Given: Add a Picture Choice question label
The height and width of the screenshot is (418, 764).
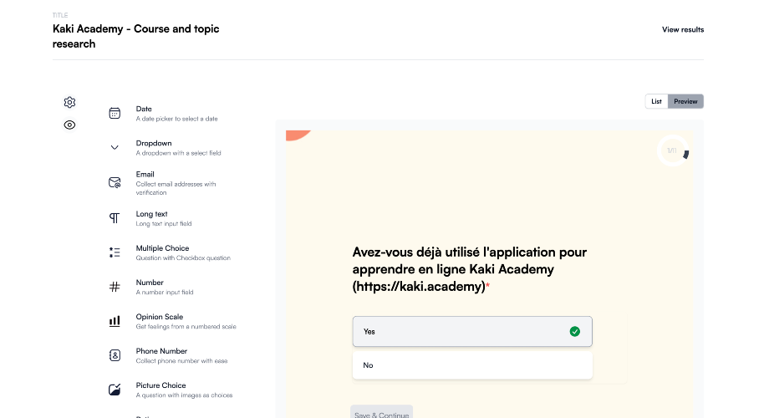Looking at the screenshot, I should click(x=160, y=385).
